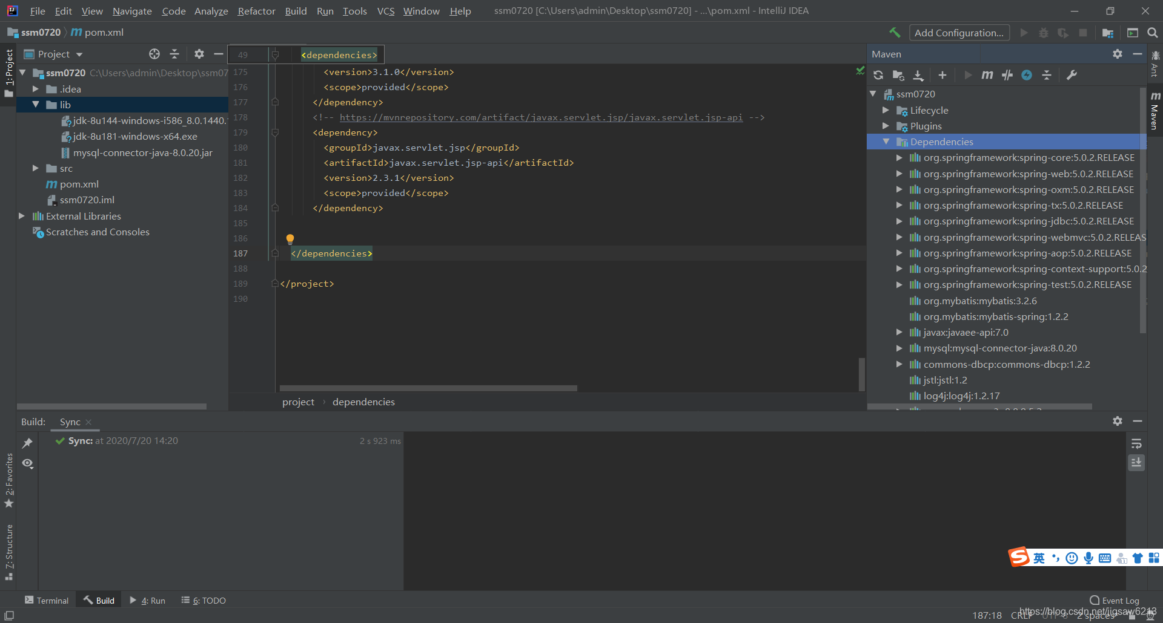Execute Maven goal icon
The width and height of the screenshot is (1163, 623).
pyautogui.click(x=987, y=75)
